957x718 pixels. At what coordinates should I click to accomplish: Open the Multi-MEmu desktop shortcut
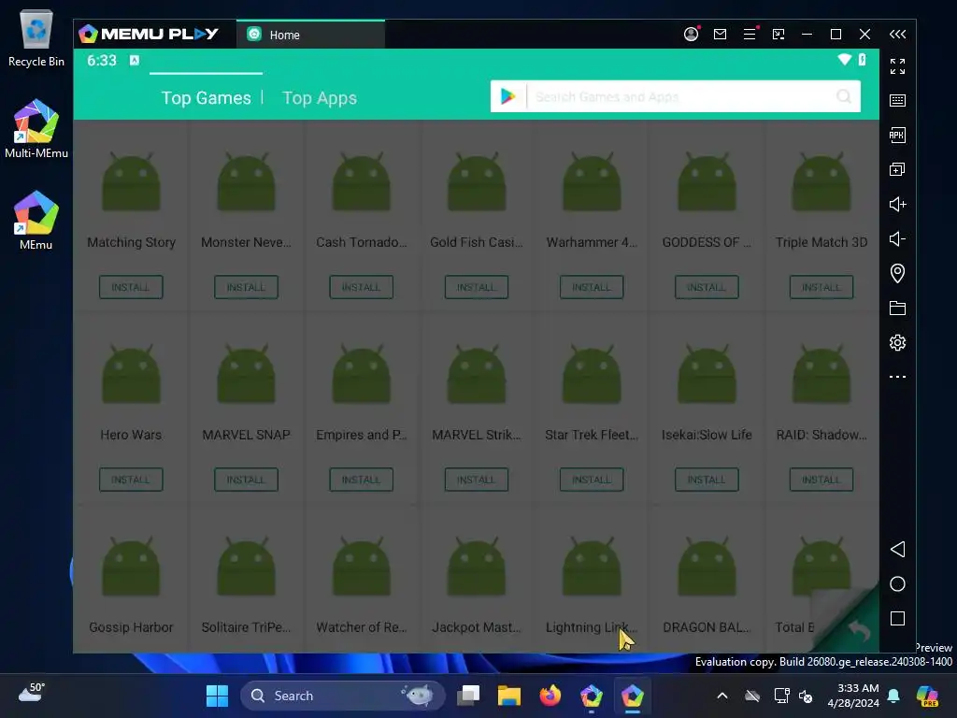[x=36, y=129]
